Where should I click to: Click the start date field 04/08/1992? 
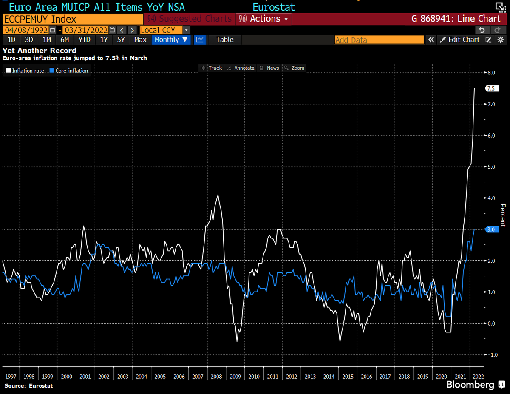pos(26,30)
